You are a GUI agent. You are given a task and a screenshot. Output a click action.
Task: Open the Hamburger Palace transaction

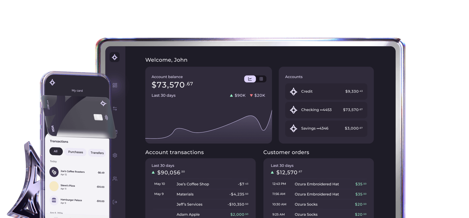[x=77, y=201]
